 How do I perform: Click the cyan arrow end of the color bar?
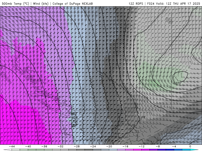(194, 149)
